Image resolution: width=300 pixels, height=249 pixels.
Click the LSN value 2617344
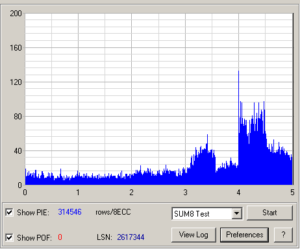coord(131,237)
